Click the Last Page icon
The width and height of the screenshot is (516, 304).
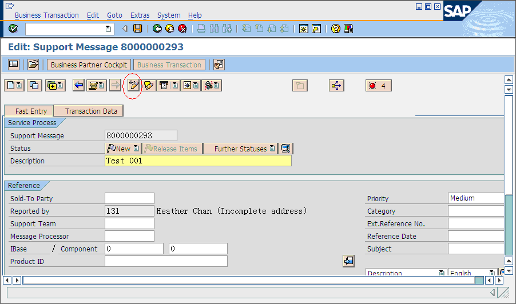pos(284,29)
